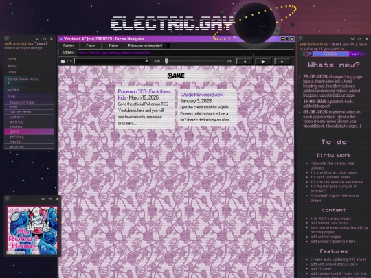371x278 pixels.
Task: Select the midi blog category
Action: 29,107
